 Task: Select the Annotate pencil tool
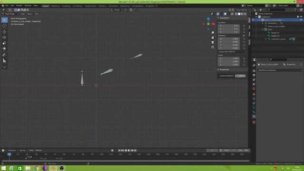4,55
